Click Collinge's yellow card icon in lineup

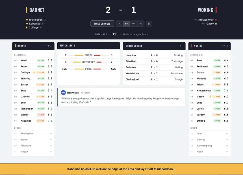coord(34,73)
